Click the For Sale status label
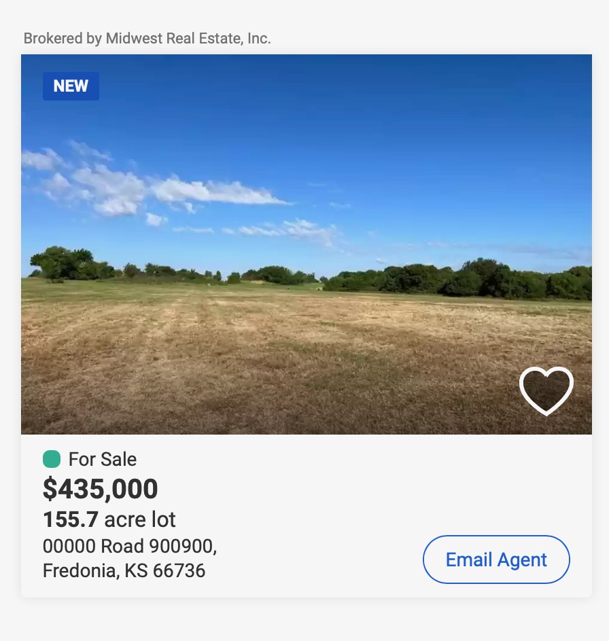The height and width of the screenshot is (641, 609). point(103,460)
